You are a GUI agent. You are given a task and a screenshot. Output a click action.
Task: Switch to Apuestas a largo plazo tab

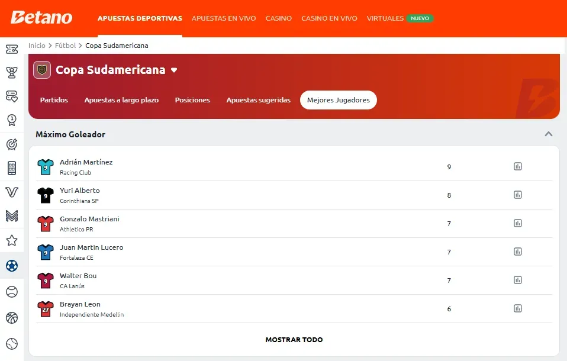pyautogui.click(x=121, y=100)
